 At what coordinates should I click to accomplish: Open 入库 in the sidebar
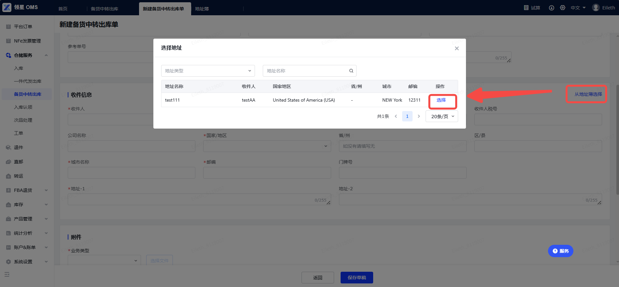click(x=19, y=68)
